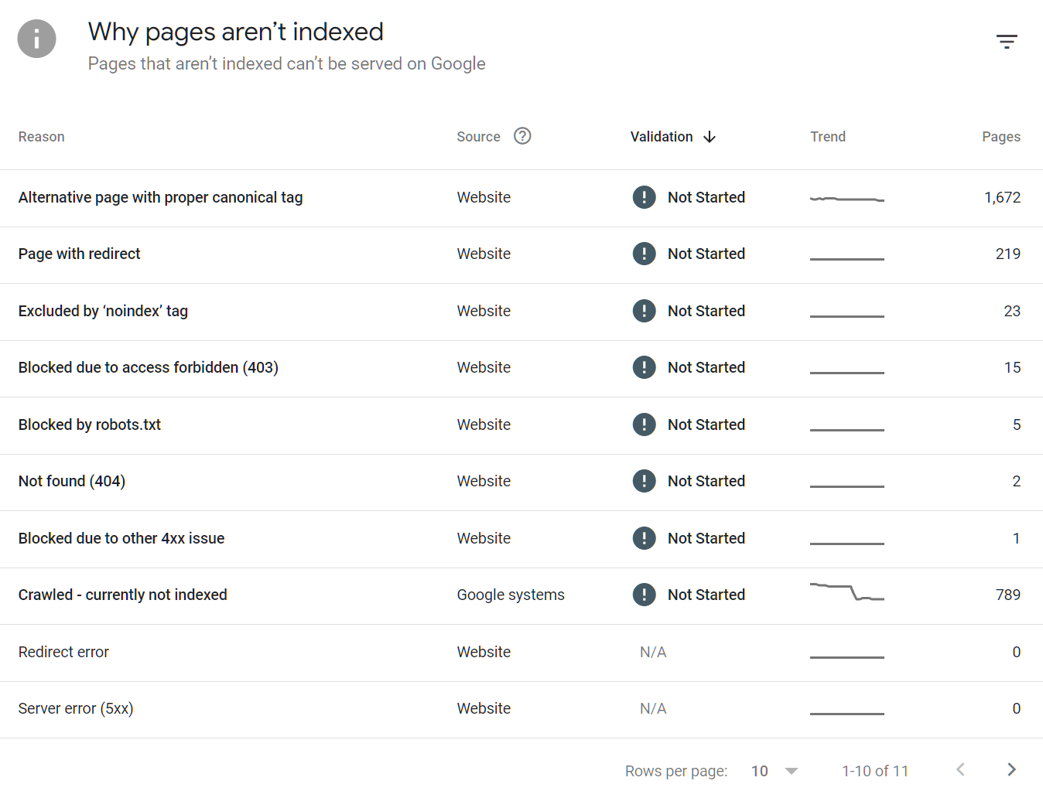Image resolution: width=1043 pixels, height=791 pixels.
Task: Open Excluded by 'noindex' tag reason
Action: [103, 311]
